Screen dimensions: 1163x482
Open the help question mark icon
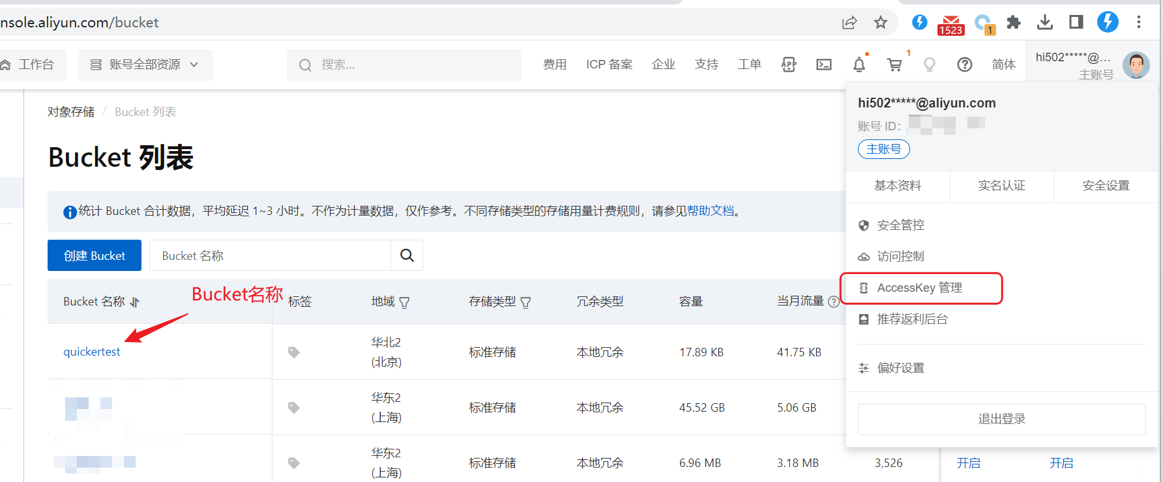(965, 64)
